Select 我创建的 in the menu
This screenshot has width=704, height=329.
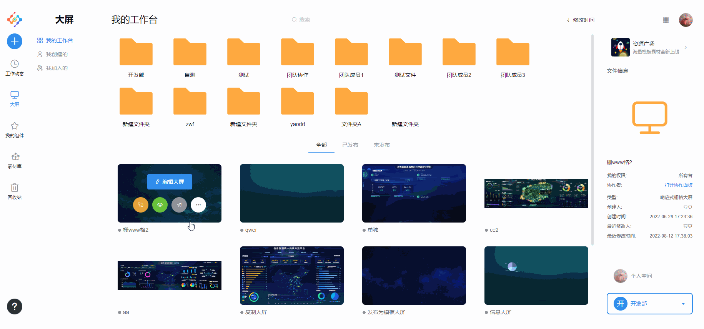click(53, 54)
